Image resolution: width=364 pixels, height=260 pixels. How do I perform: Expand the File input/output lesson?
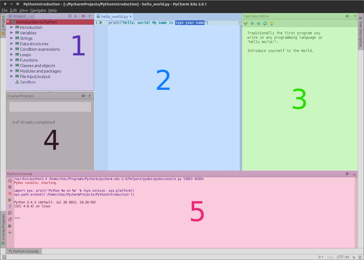click(x=11, y=76)
